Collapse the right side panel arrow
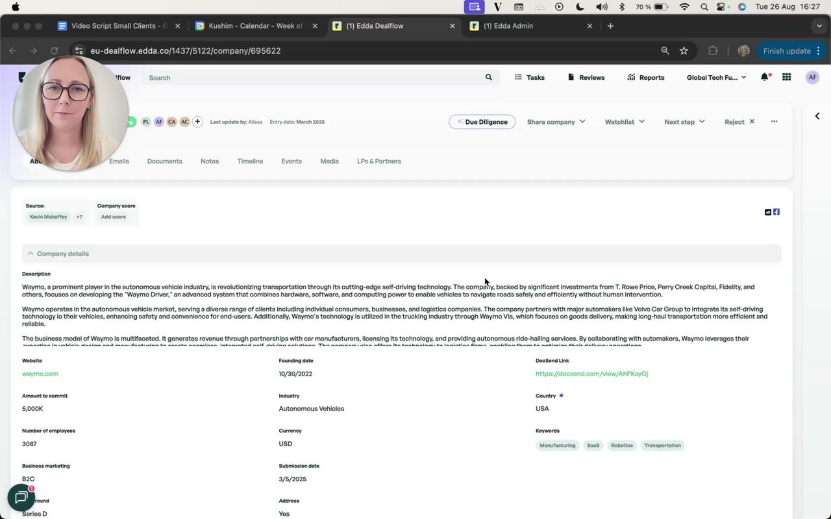The width and height of the screenshot is (831, 519). tap(817, 116)
